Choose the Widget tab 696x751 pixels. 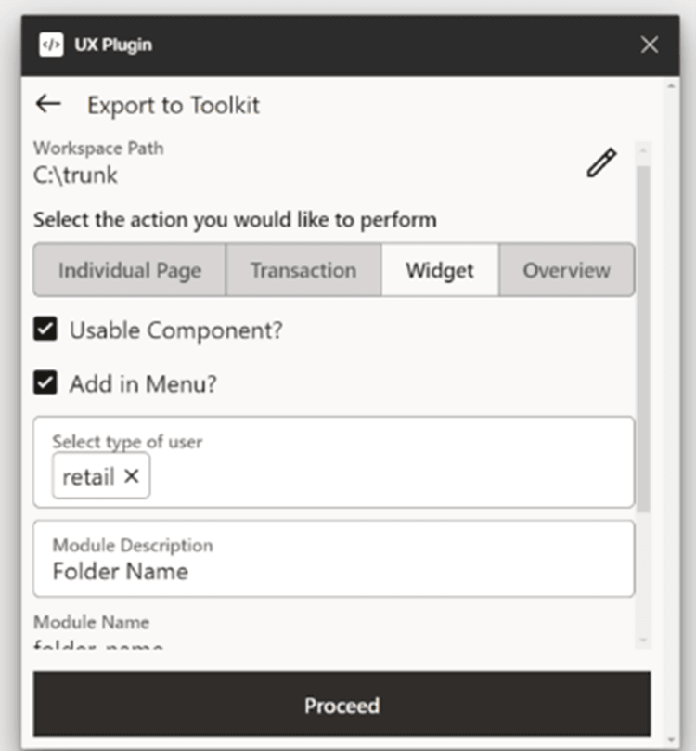pos(440,270)
